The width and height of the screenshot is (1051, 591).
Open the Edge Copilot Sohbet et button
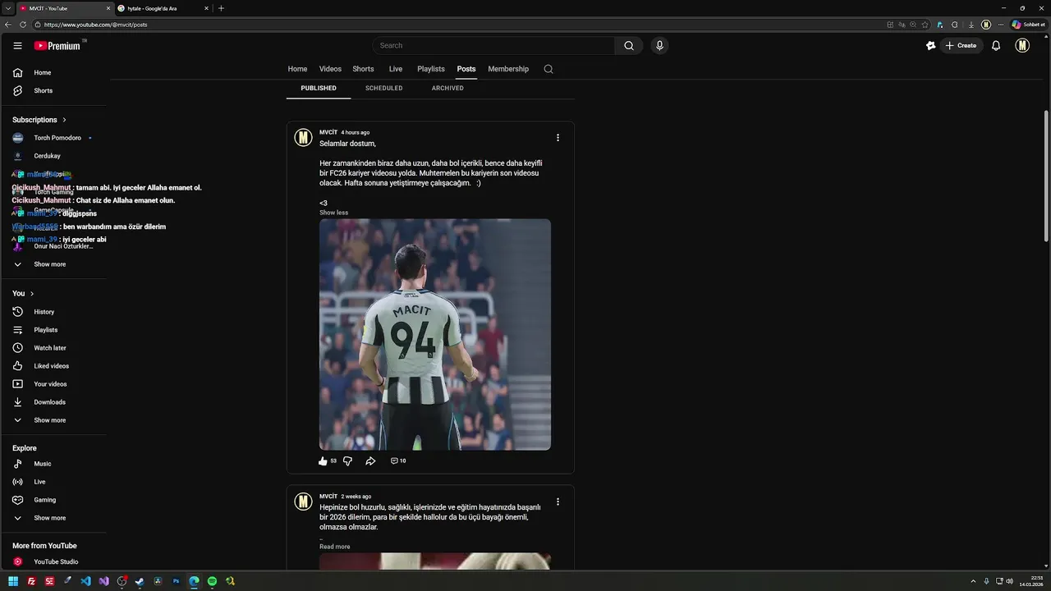coord(1028,25)
